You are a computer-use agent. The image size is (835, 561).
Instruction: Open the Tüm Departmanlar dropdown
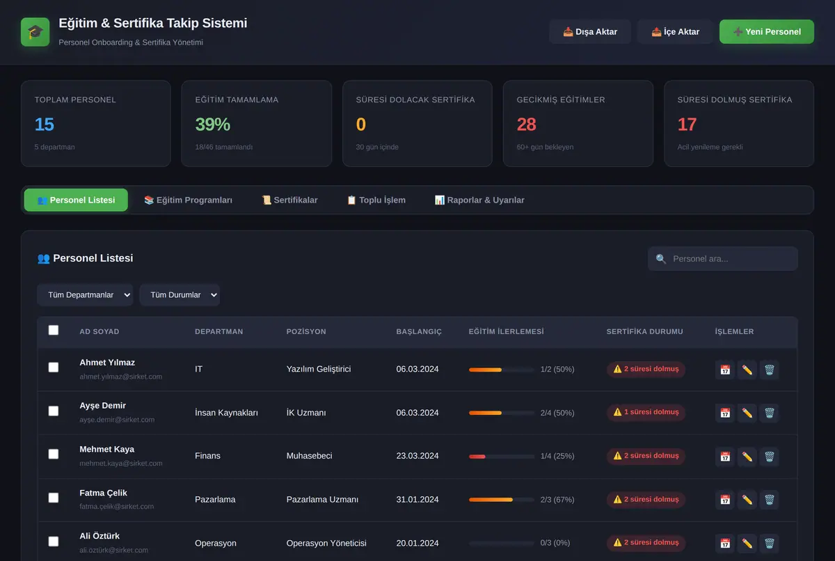85,295
